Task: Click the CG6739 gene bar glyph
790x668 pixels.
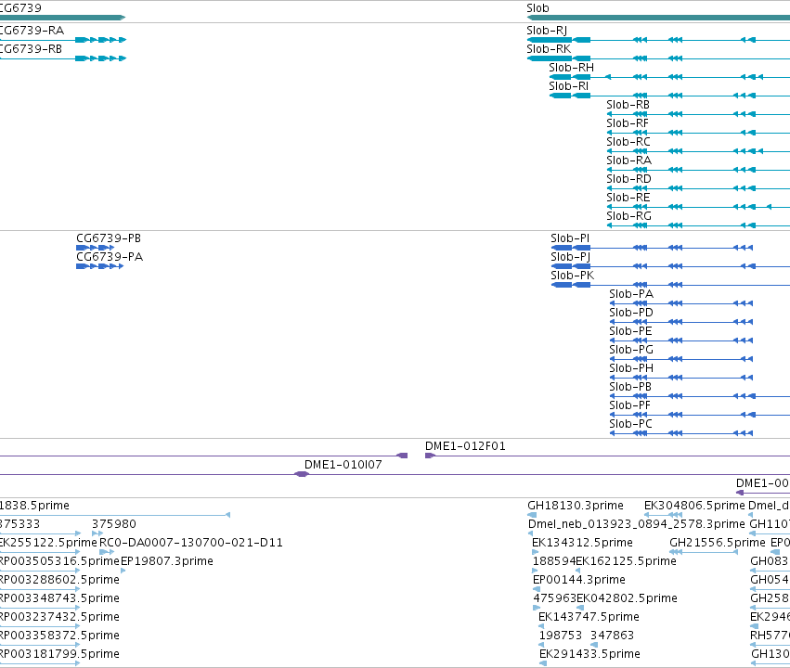Action: coord(62,18)
